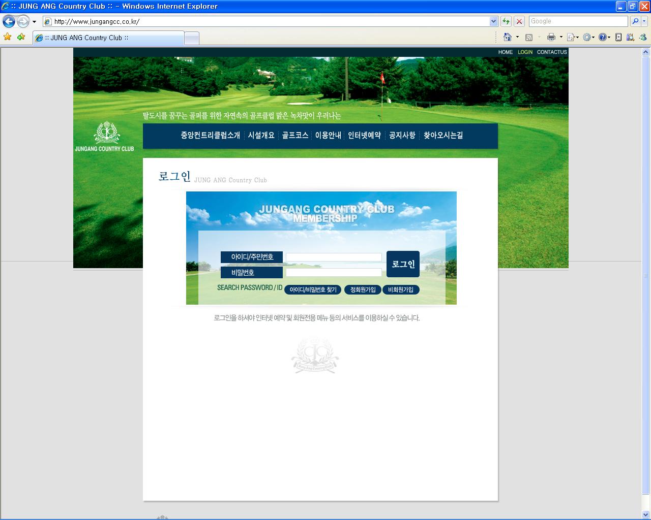Open the Page menu icon
This screenshot has height=520, width=651.
coord(573,37)
